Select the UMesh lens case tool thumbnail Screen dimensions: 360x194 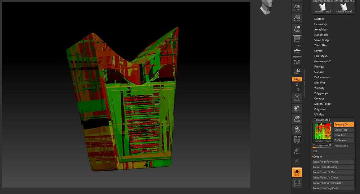pyautogui.click(x=344, y=7)
